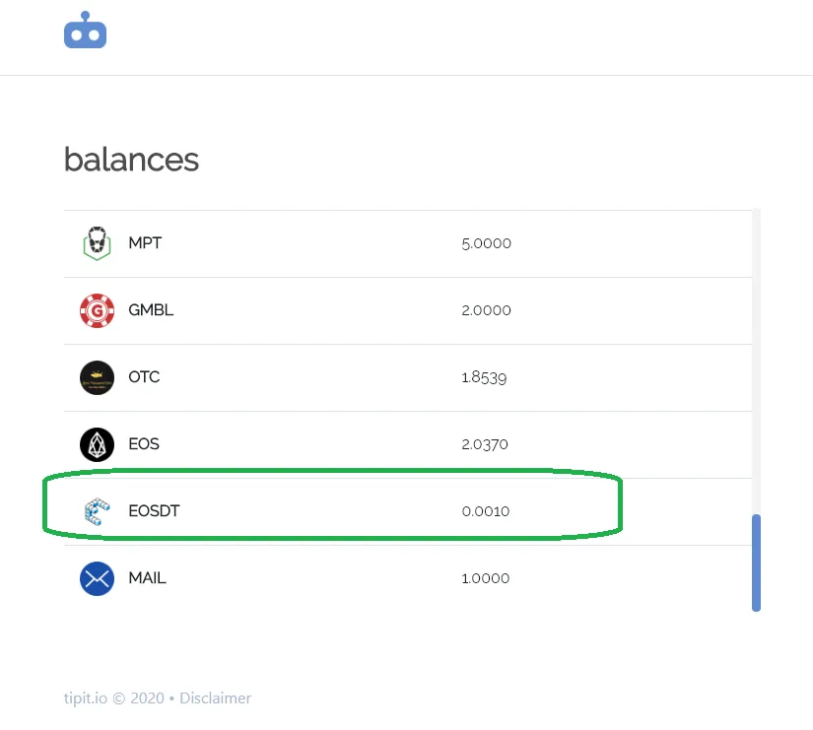Click the balances heading

[131, 160]
